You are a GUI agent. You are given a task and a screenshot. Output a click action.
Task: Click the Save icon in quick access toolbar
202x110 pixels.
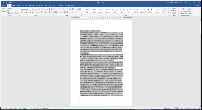3,2
